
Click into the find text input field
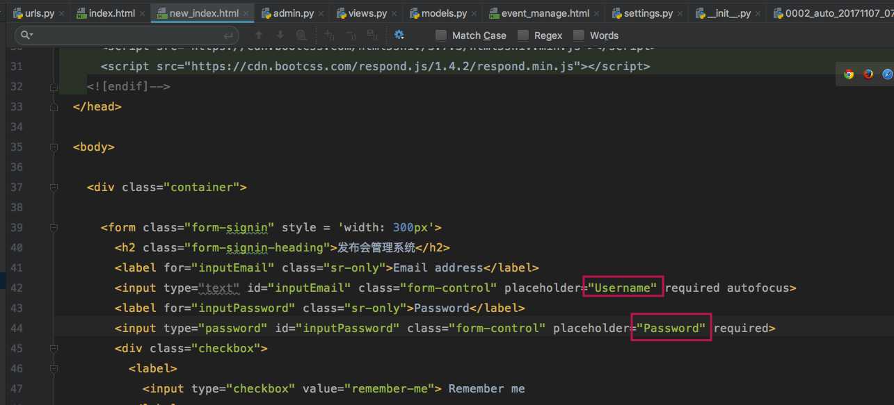(x=125, y=35)
